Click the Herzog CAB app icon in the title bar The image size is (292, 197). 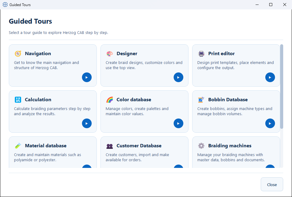pos(5,5)
